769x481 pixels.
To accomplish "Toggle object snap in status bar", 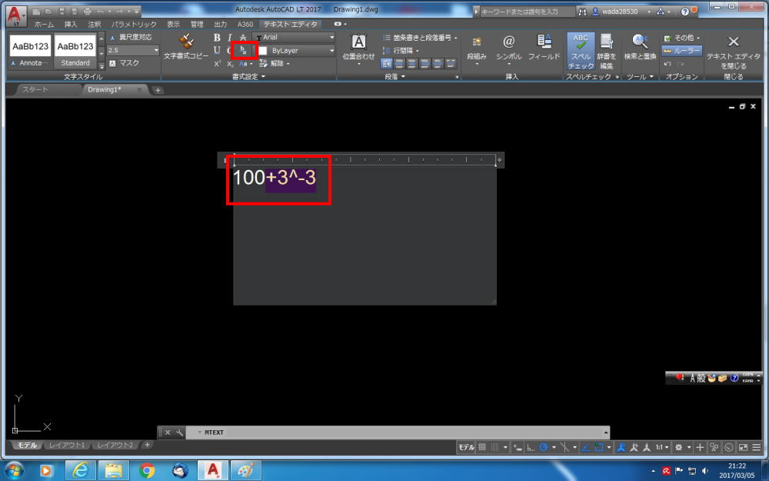I will coord(599,447).
